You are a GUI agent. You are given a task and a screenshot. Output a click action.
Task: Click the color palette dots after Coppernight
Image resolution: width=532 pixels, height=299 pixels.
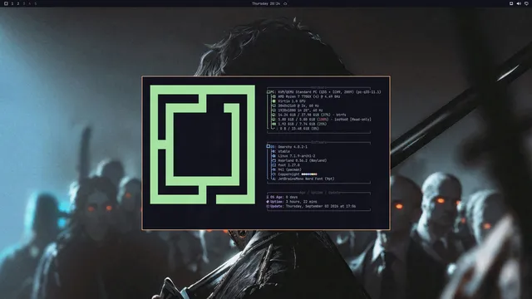[x=309, y=174]
